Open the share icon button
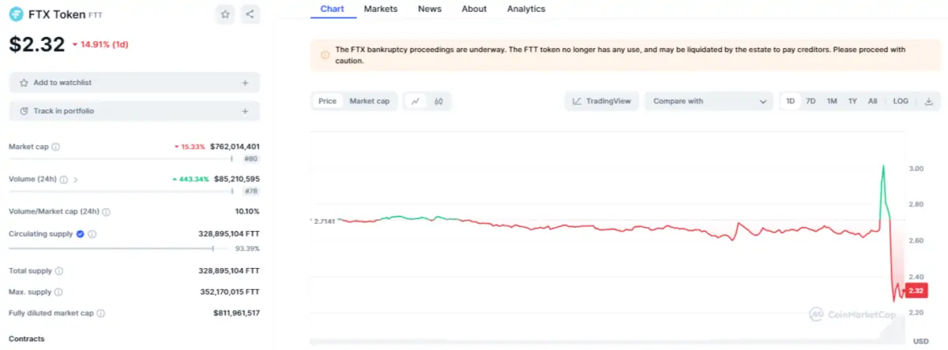 250,14
